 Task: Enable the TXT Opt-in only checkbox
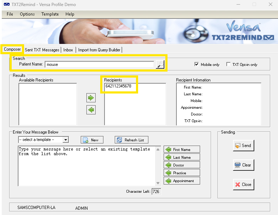click(x=228, y=64)
